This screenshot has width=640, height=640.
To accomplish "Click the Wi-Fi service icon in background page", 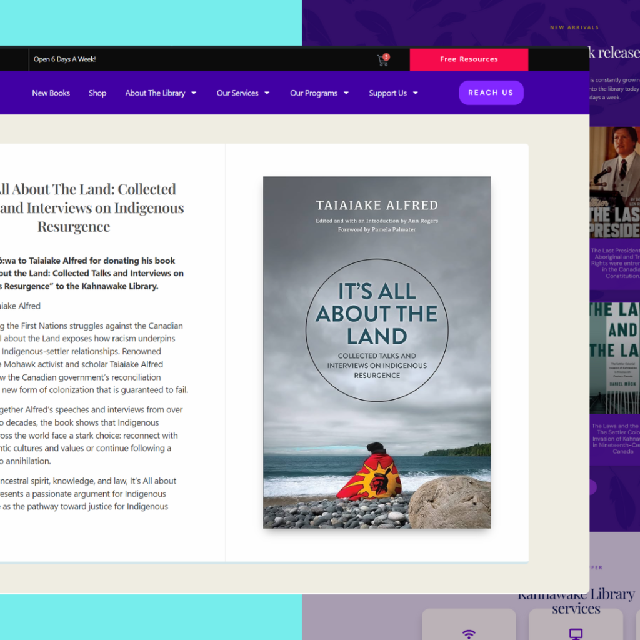I will (469, 634).
